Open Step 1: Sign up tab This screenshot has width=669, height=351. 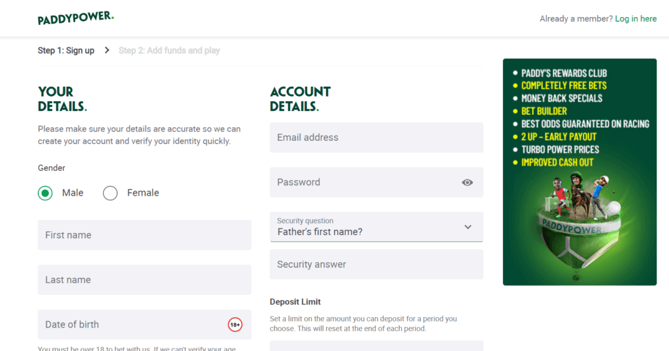tap(66, 50)
